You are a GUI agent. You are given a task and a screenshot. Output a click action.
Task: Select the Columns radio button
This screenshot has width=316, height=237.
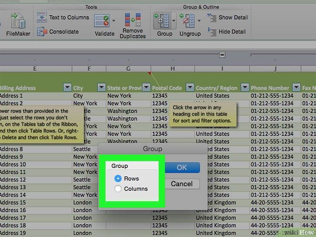118,189
